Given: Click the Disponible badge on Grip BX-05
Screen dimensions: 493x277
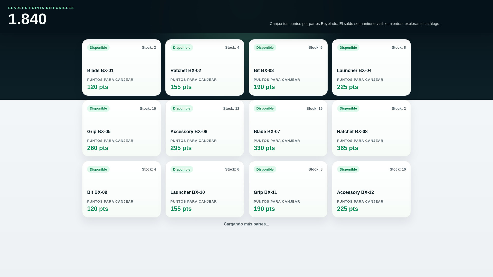Looking at the screenshot, I should coord(98,108).
